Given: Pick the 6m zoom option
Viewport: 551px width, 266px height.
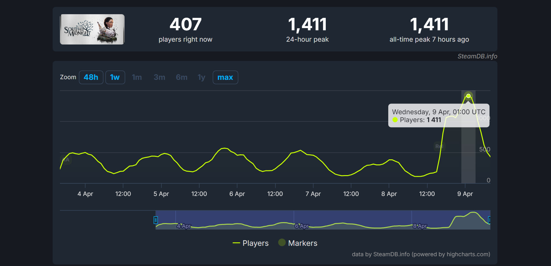Looking at the screenshot, I should point(181,77).
